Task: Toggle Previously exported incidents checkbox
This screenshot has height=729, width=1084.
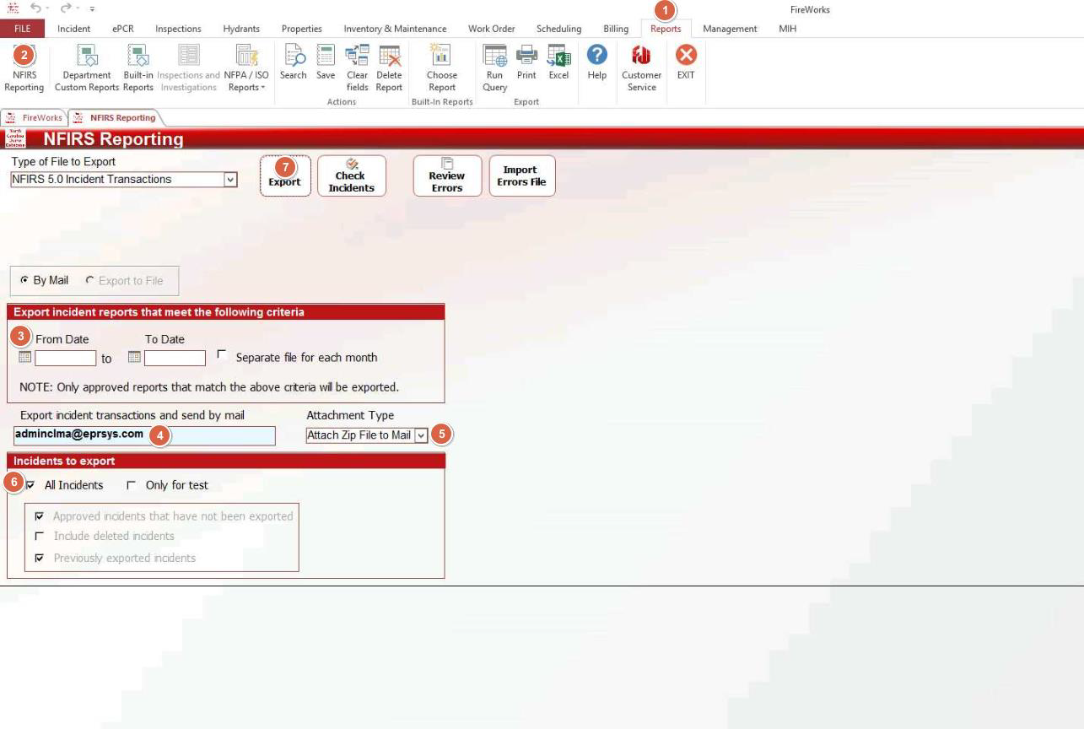Action: click(x=40, y=558)
